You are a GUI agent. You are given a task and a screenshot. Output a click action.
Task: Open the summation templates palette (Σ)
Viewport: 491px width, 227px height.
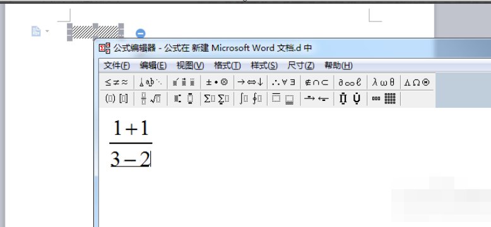(216, 99)
